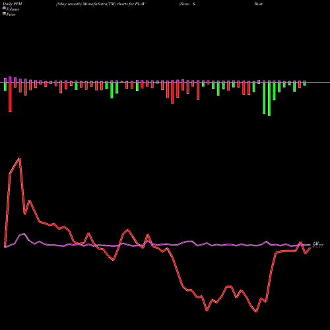Click the "MunafaSutra(TM) charts for PLAY" heading
Image resolution: width=330 pixels, height=330 pixels.
(114, 4)
